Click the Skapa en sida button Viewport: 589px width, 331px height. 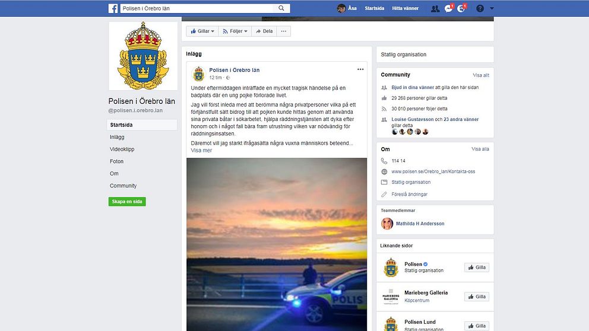coord(127,202)
